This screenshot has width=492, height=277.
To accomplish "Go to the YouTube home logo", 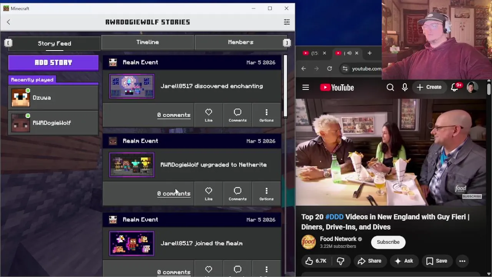I will click(x=337, y=87).
